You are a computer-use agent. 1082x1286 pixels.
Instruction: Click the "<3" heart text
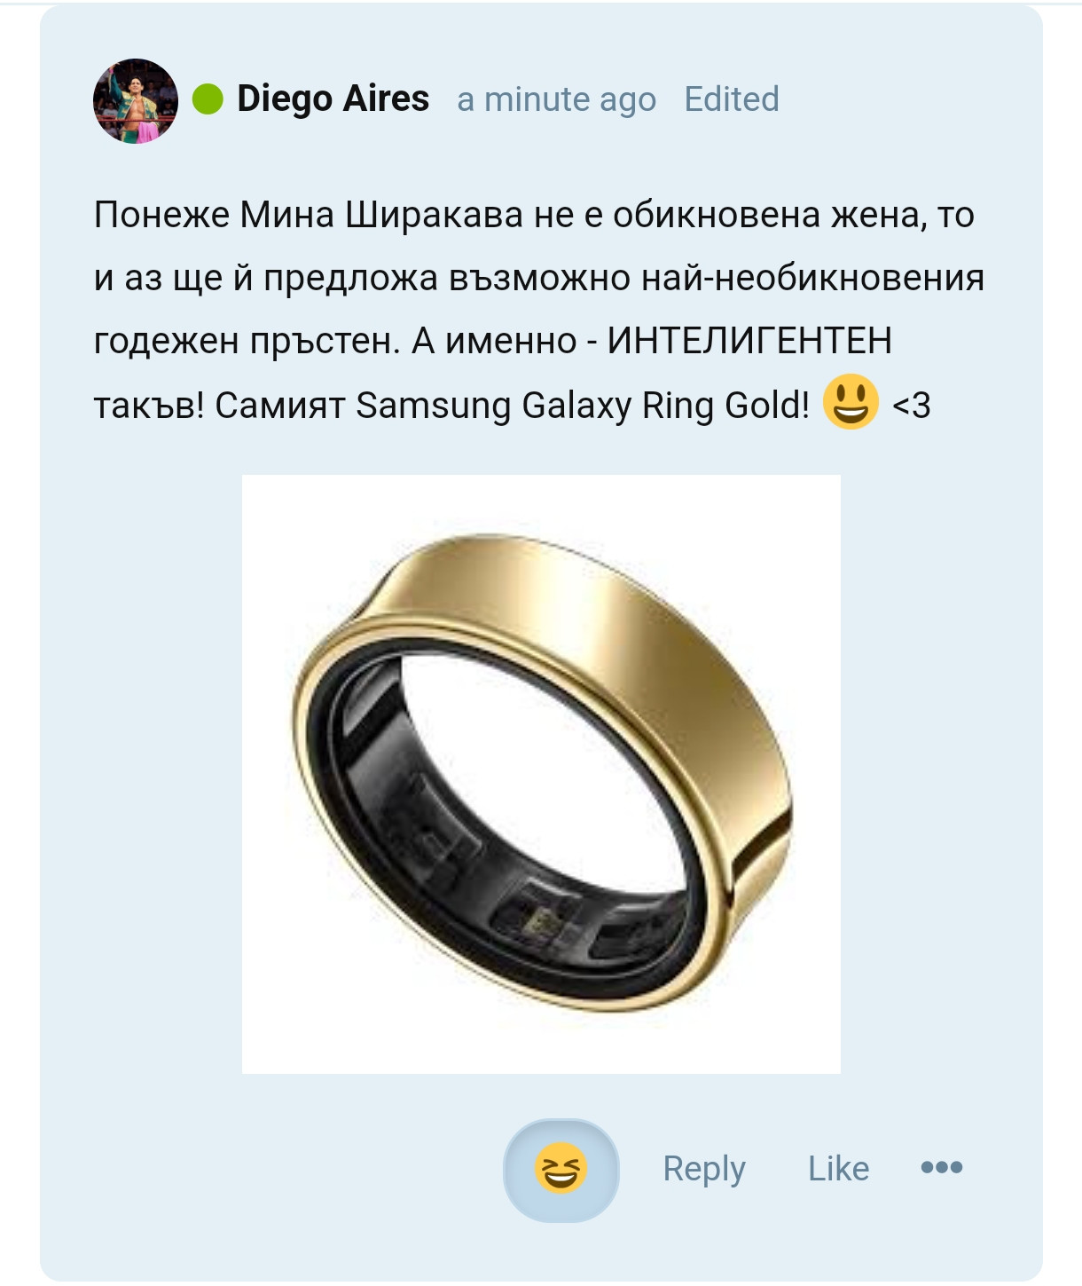(x=912, y=406)
